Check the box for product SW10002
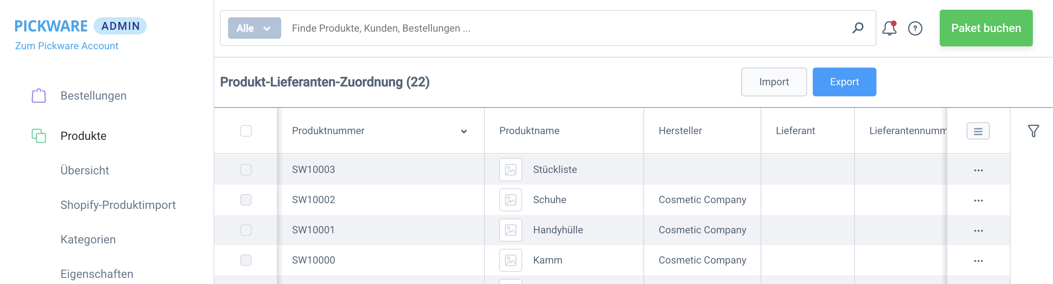The image size is (1053, 284). [246, 200]
